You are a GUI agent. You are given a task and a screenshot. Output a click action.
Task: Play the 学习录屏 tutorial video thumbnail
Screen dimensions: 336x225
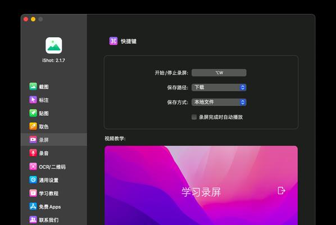(201, 185)
